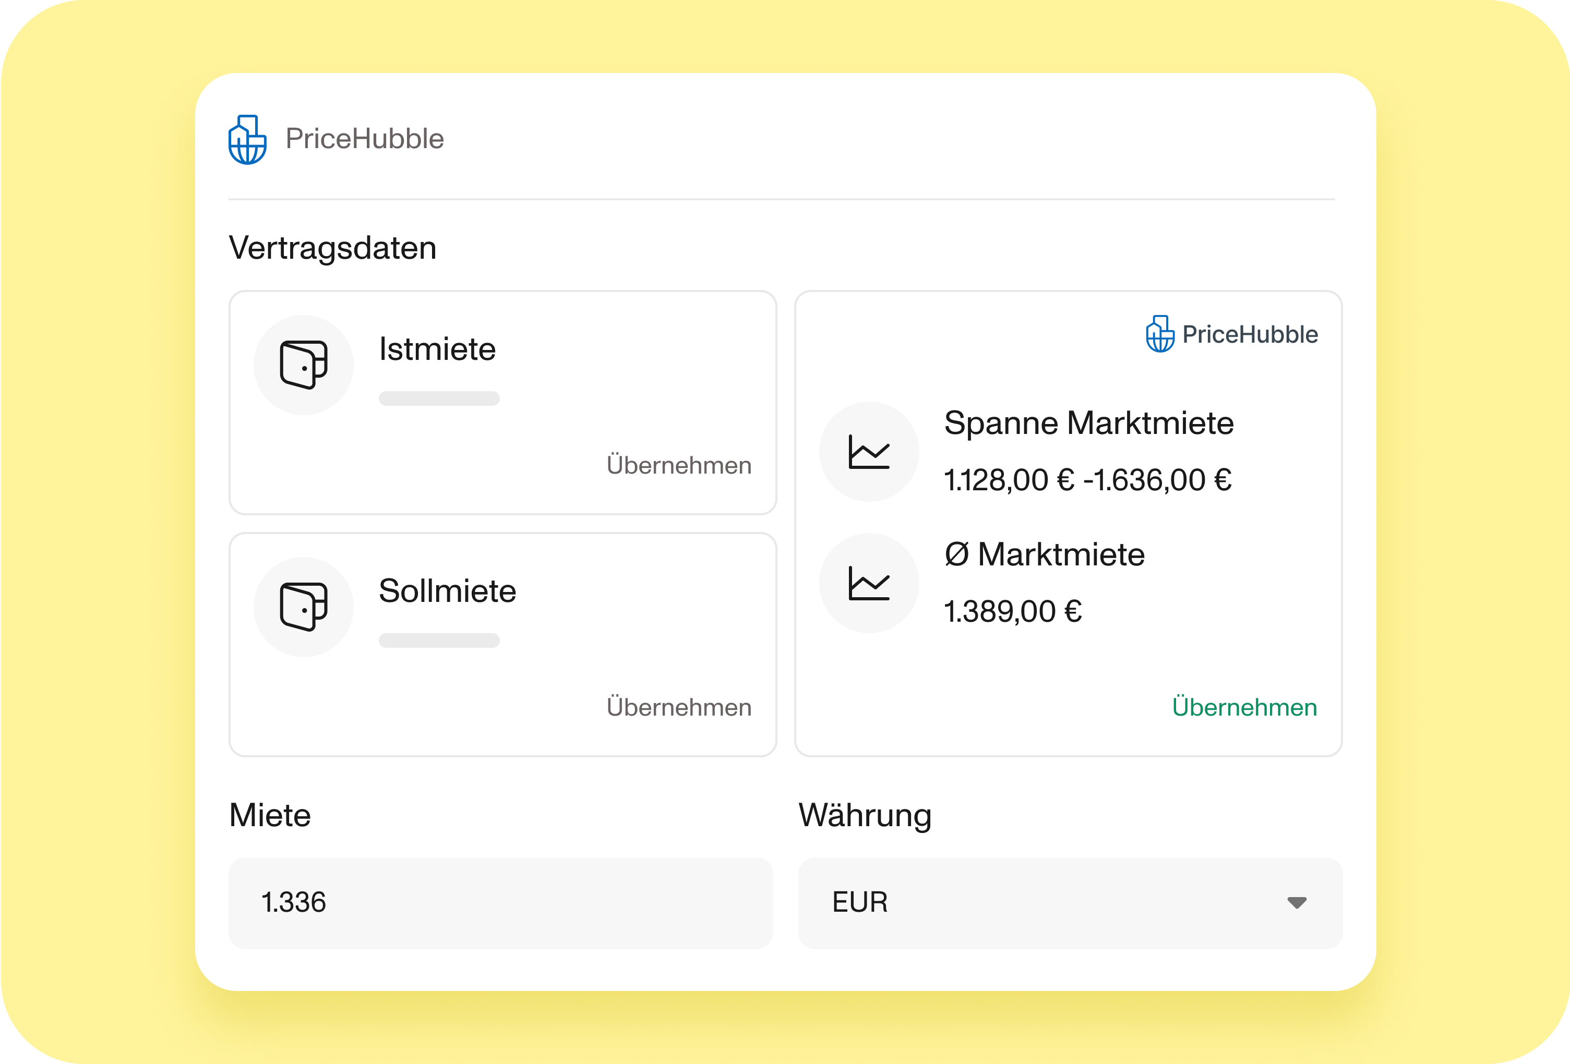The height and width of the screenshot is (1064, 1570).
Task: Click the PriceHubble header brand text
Action: pyautogui.click(x=365, y=138)
